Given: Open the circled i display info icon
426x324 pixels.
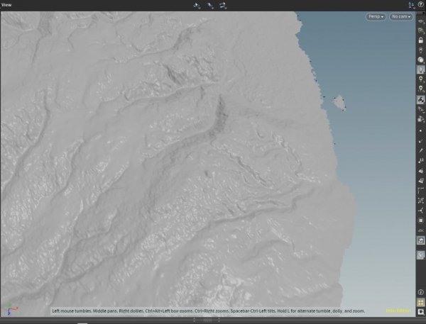Looking at the screenshot, I should [x=420, y=292].
